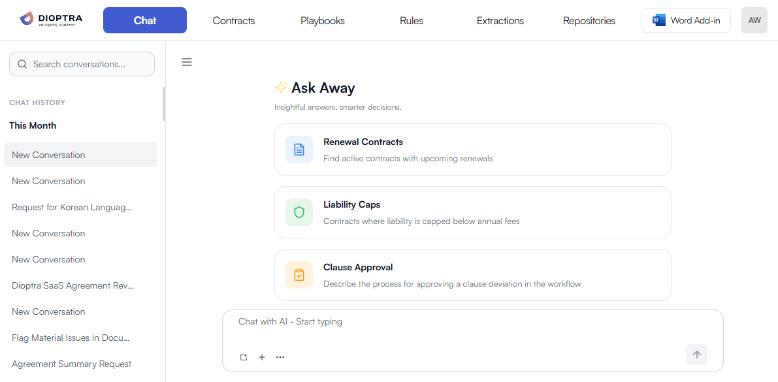Open the Contracts tab
Viewport: 778px width, 382px height.
pyautogui.click(x=234, y=21)
